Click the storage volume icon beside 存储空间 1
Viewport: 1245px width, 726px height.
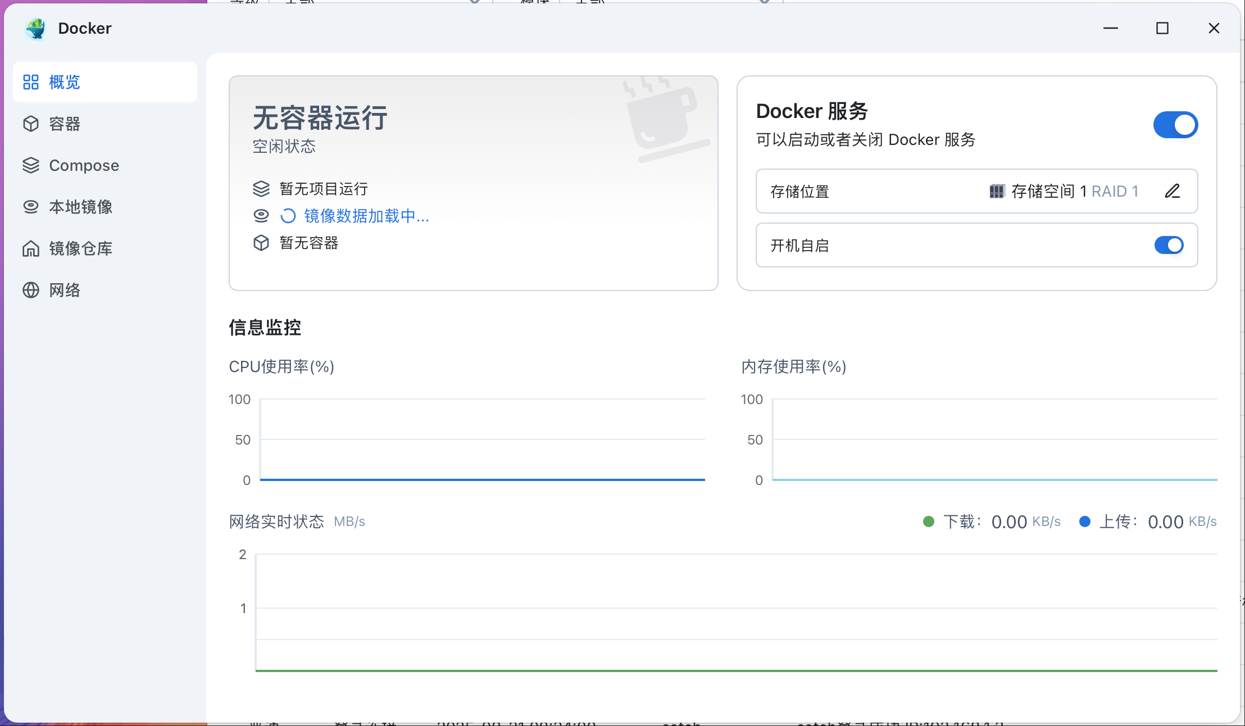point(997,191)
